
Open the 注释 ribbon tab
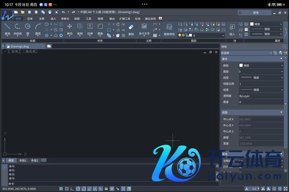click(42, 18)
